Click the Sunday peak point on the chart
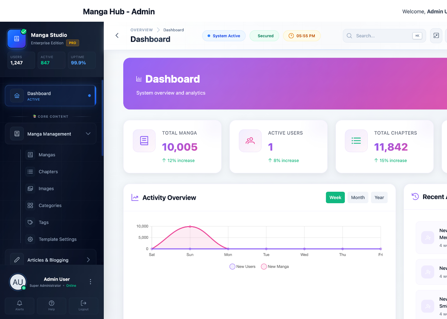The image size is (447, 319). [x=190, y=226]
